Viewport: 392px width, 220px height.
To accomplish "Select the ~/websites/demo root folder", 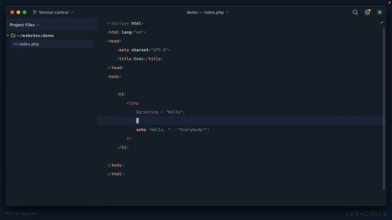I will point(35,35).
